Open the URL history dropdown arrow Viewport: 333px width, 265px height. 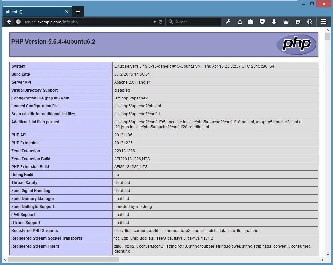tap(155, 22)
